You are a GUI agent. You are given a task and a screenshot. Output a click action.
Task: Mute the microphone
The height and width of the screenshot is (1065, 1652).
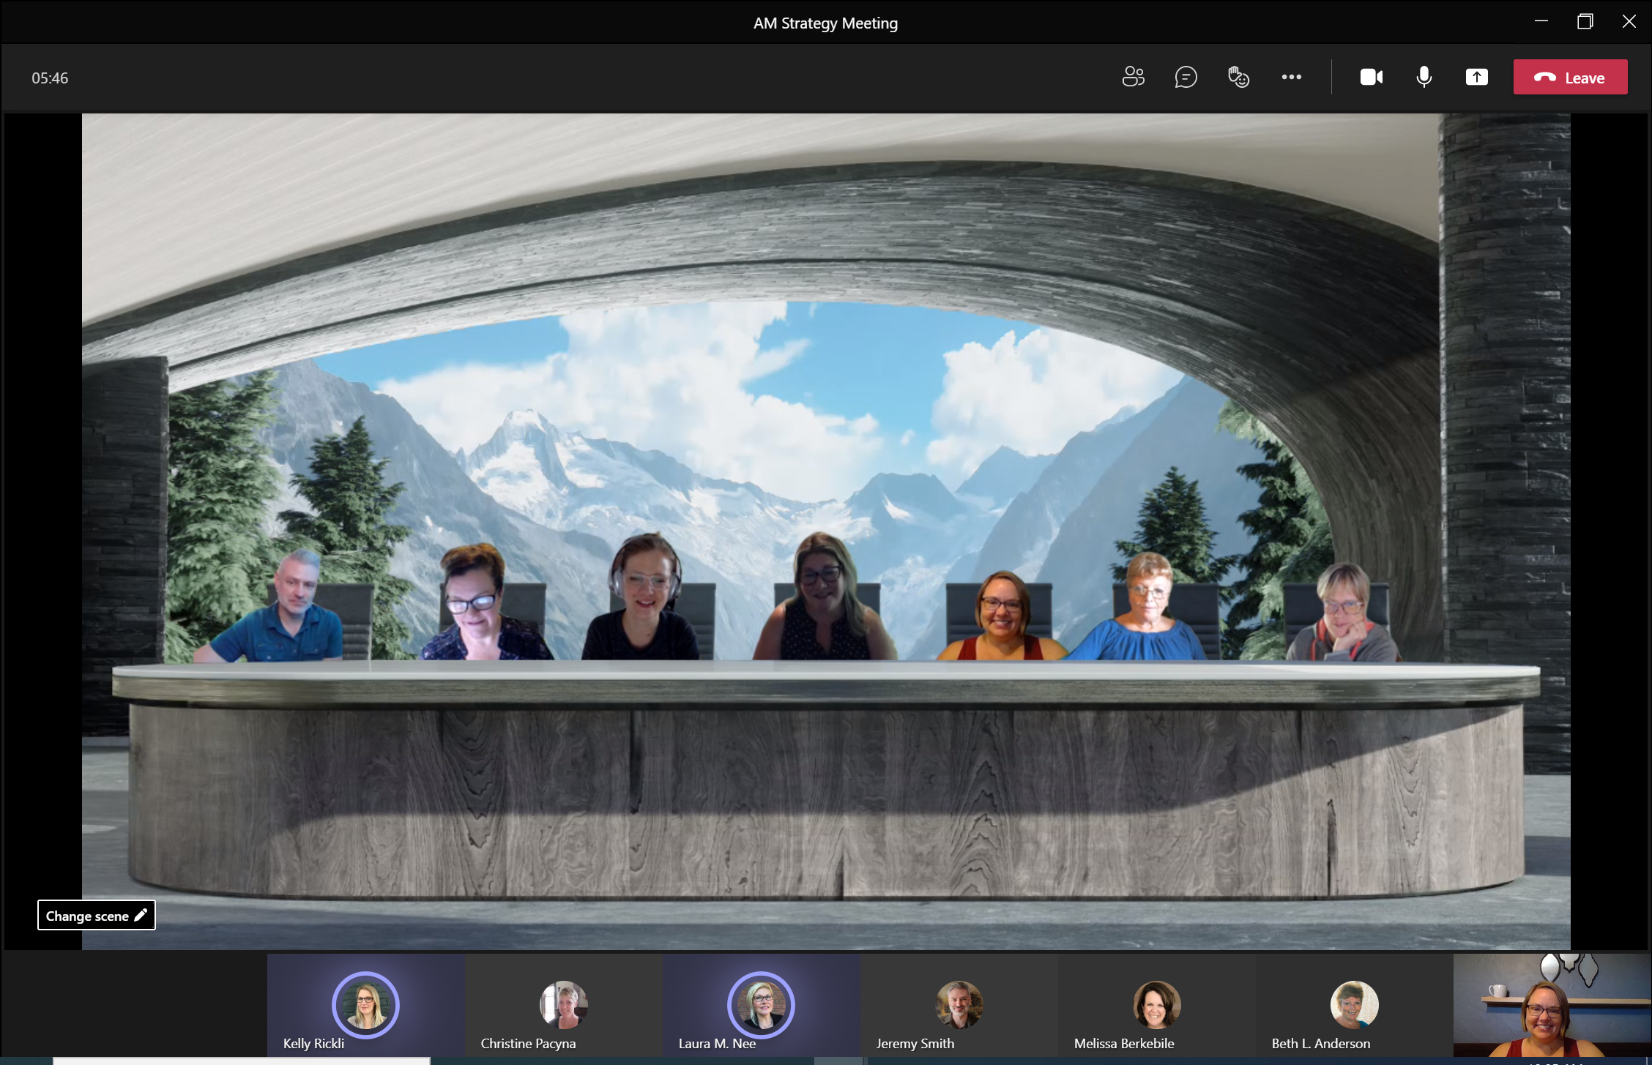coord(1424,77)
